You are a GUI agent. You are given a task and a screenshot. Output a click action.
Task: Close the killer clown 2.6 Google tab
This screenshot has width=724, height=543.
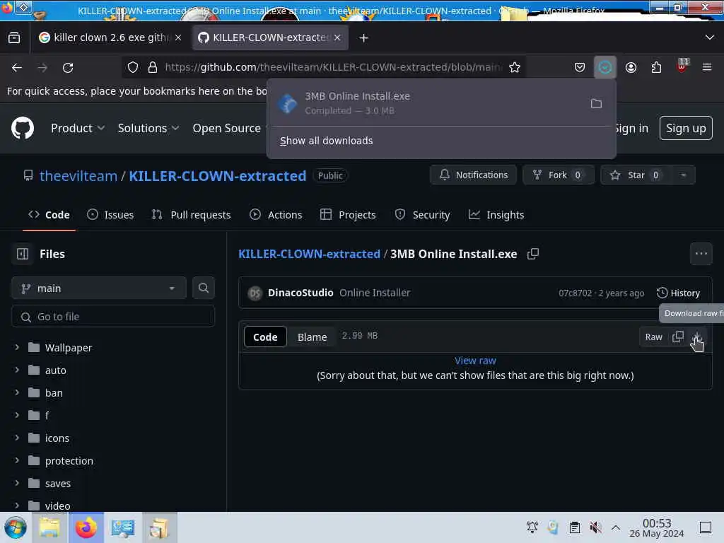[x=178, y=37]
